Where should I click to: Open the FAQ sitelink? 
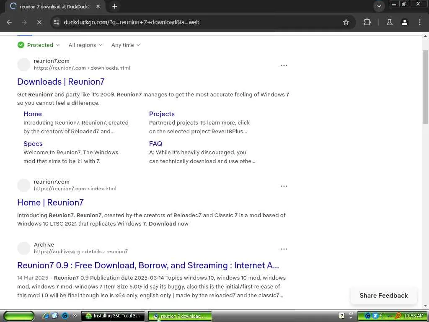pos(155,144)
